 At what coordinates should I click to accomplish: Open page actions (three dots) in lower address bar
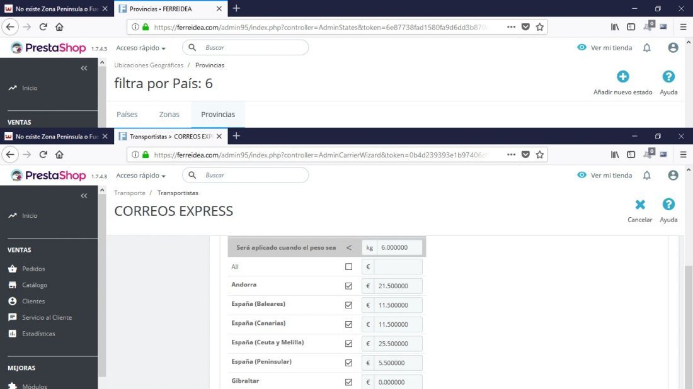pos(511,155)
